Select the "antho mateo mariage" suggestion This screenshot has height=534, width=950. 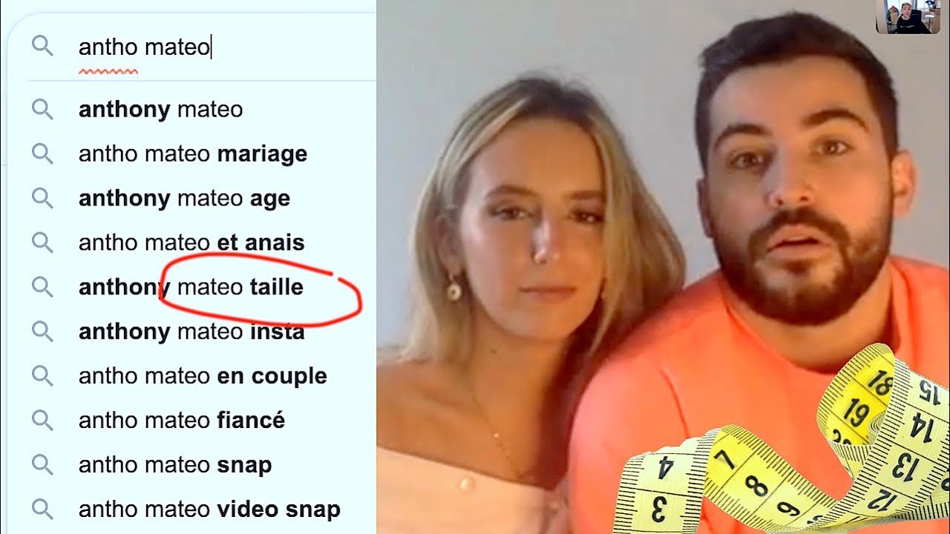tap(202, 154)
